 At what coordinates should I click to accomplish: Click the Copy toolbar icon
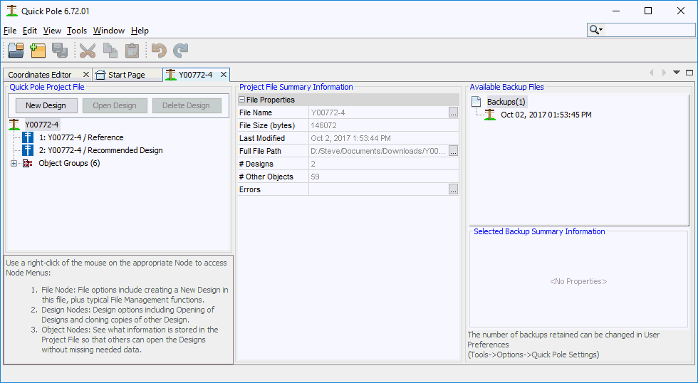(x=110, y=51)
